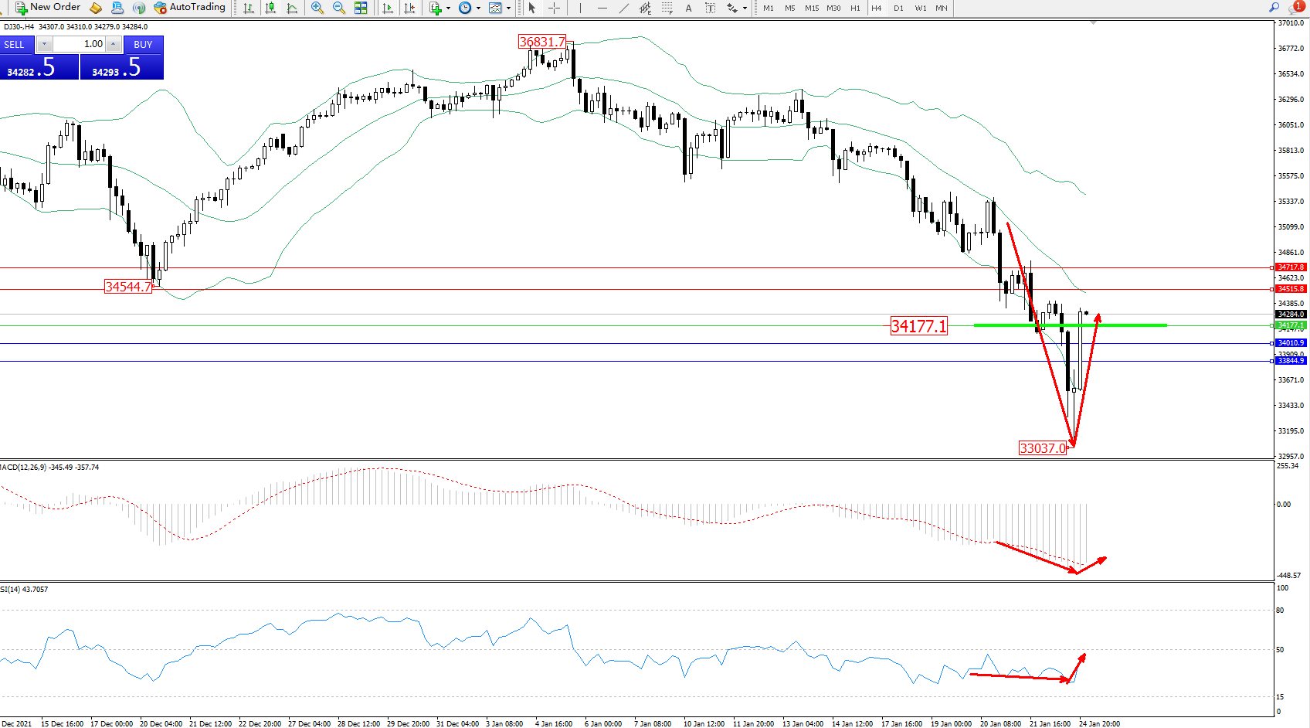Click the zoom out magnifier icon

[x=338, y=8]
